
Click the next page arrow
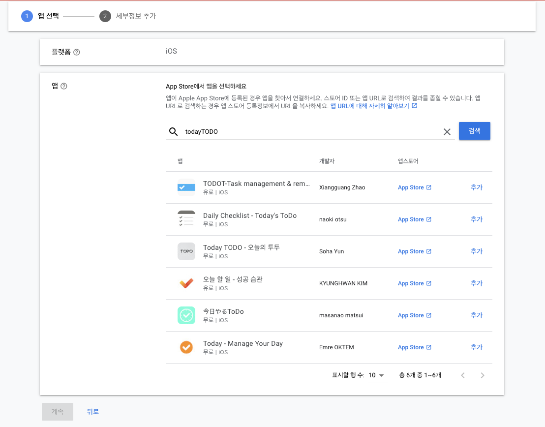(483, 375)
